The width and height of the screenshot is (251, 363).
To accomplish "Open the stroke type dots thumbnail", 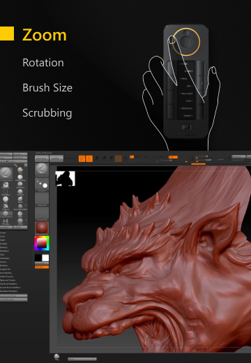I will [x=42, y=185].
